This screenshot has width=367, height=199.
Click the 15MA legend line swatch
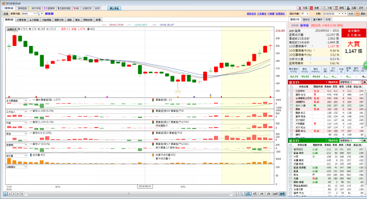tap(155, 25)
